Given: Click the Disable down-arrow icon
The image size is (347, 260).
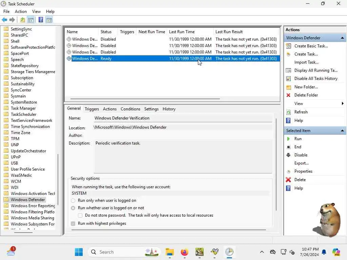Looking at the screenshot, I should (x=288, y=155).
